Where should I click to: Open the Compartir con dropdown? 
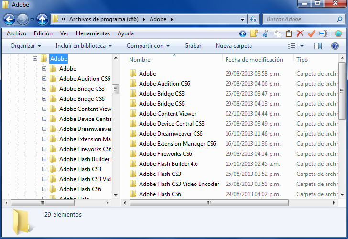(148, 46)
